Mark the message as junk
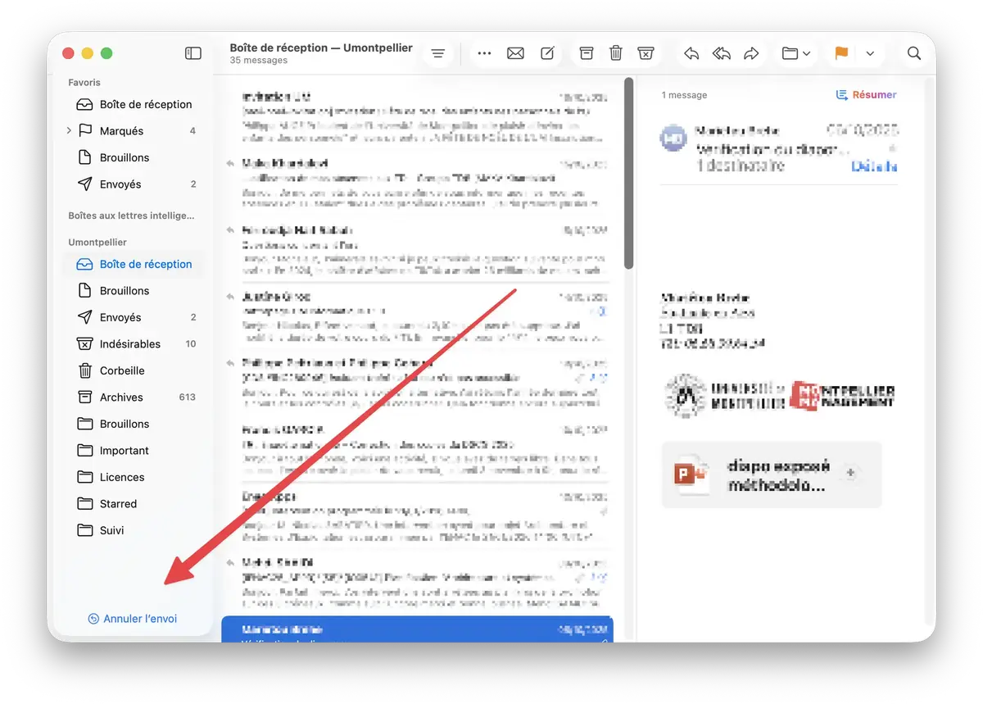Viewport: 983px width, 704px height. click(x=646, y=52)
